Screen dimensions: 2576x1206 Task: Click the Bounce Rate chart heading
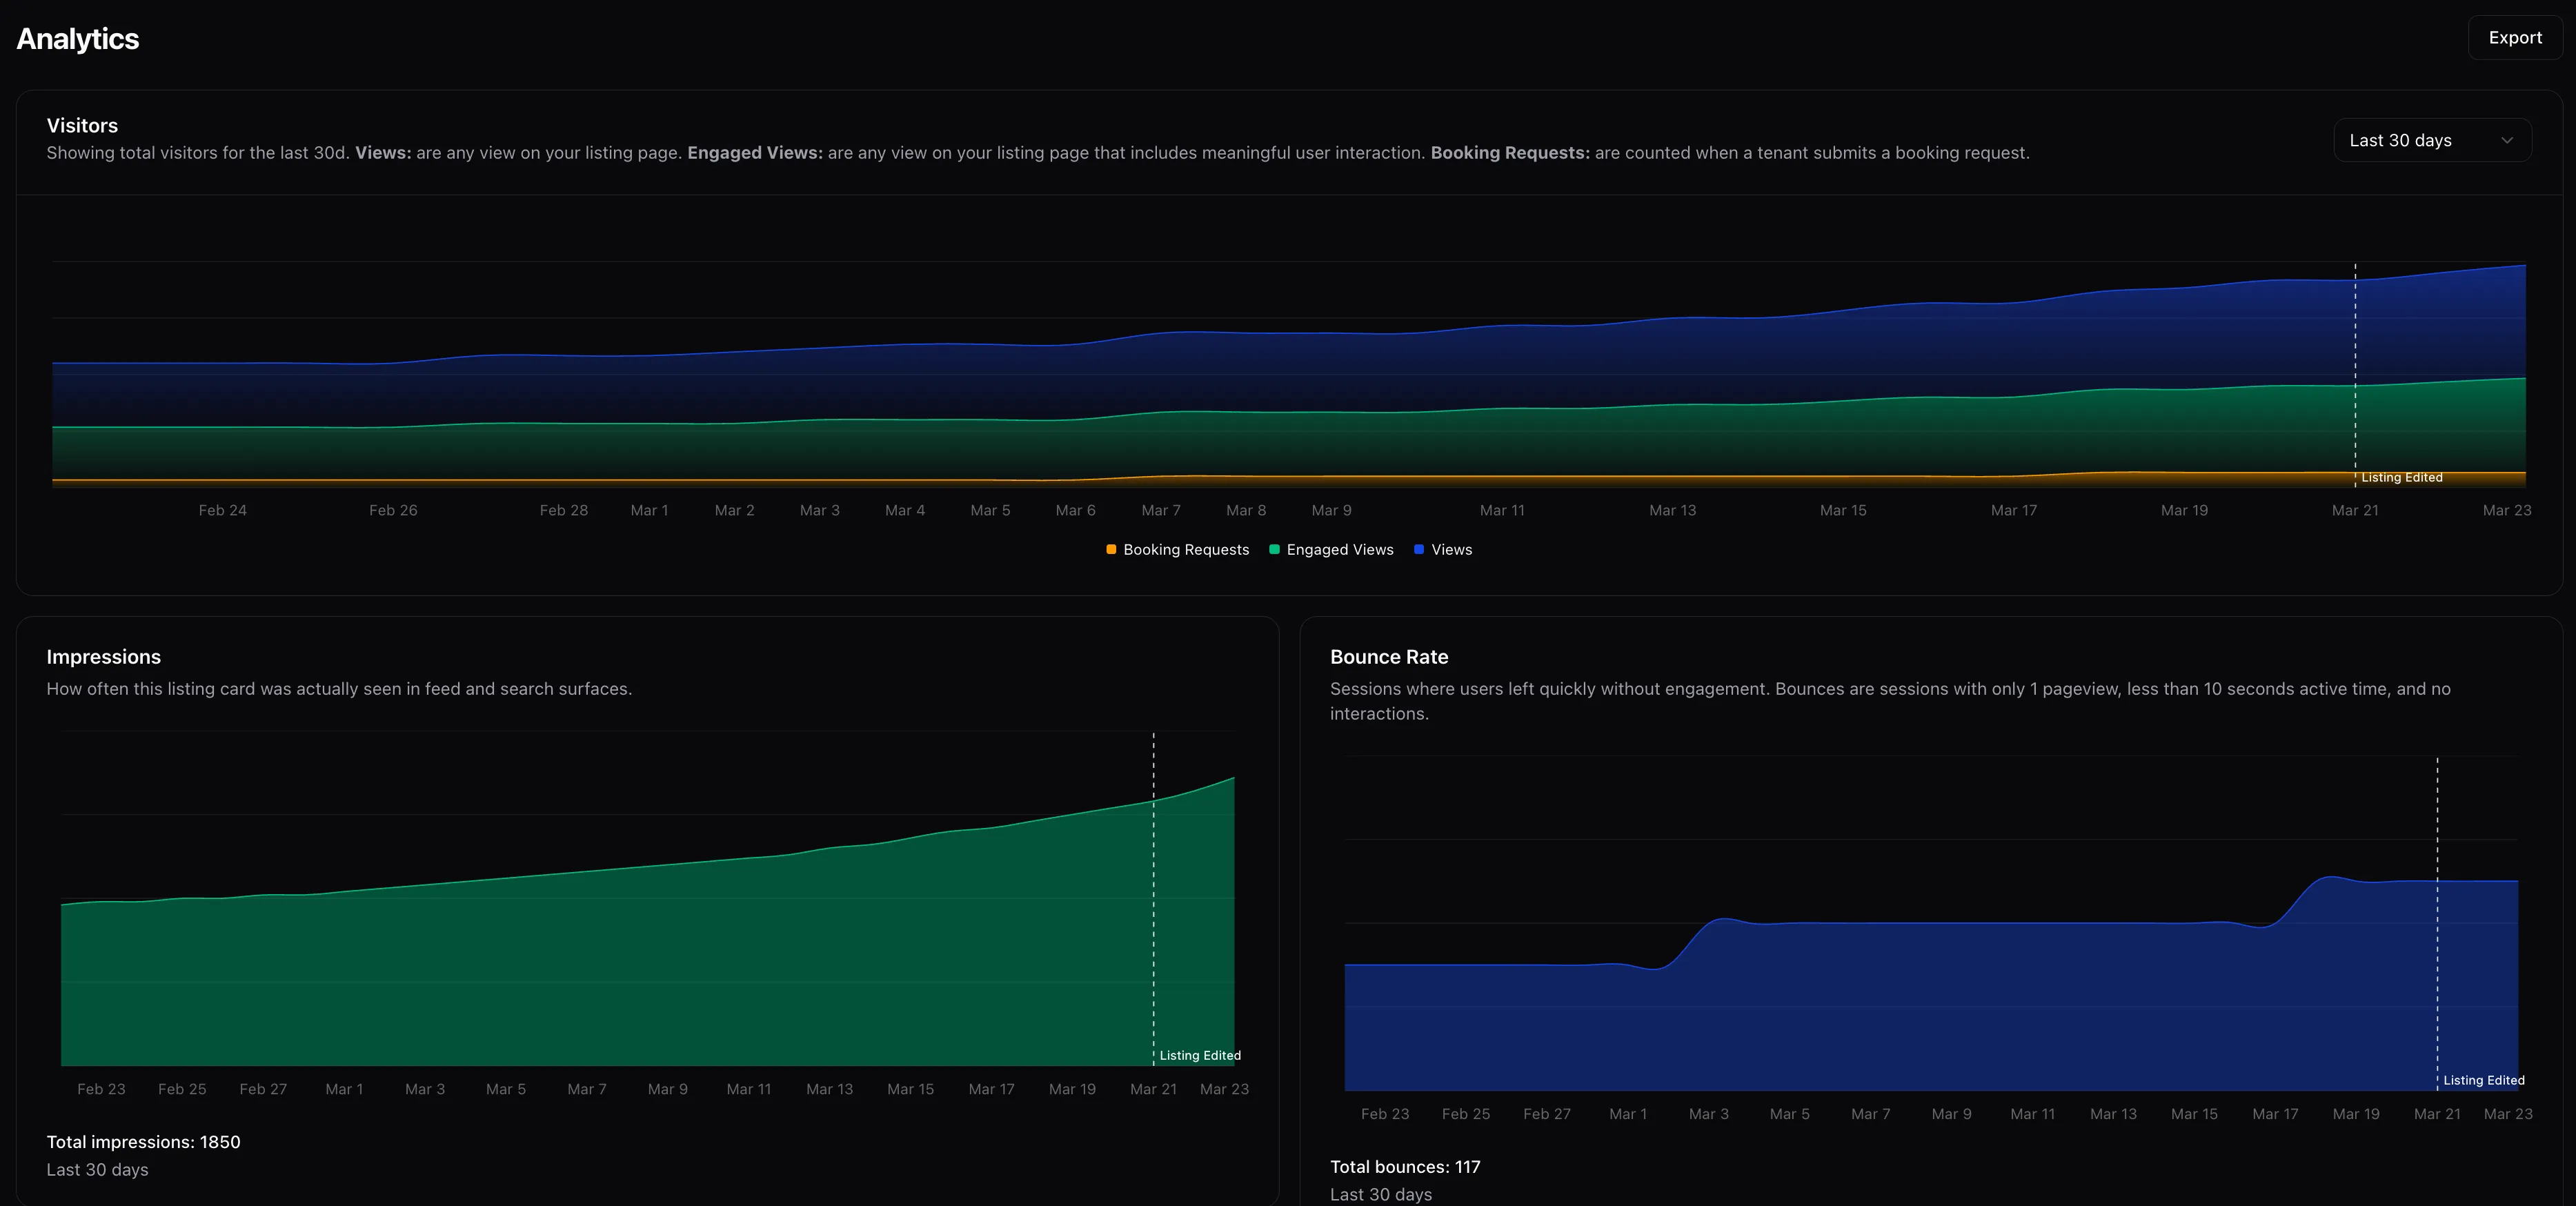pos(1388,657)
